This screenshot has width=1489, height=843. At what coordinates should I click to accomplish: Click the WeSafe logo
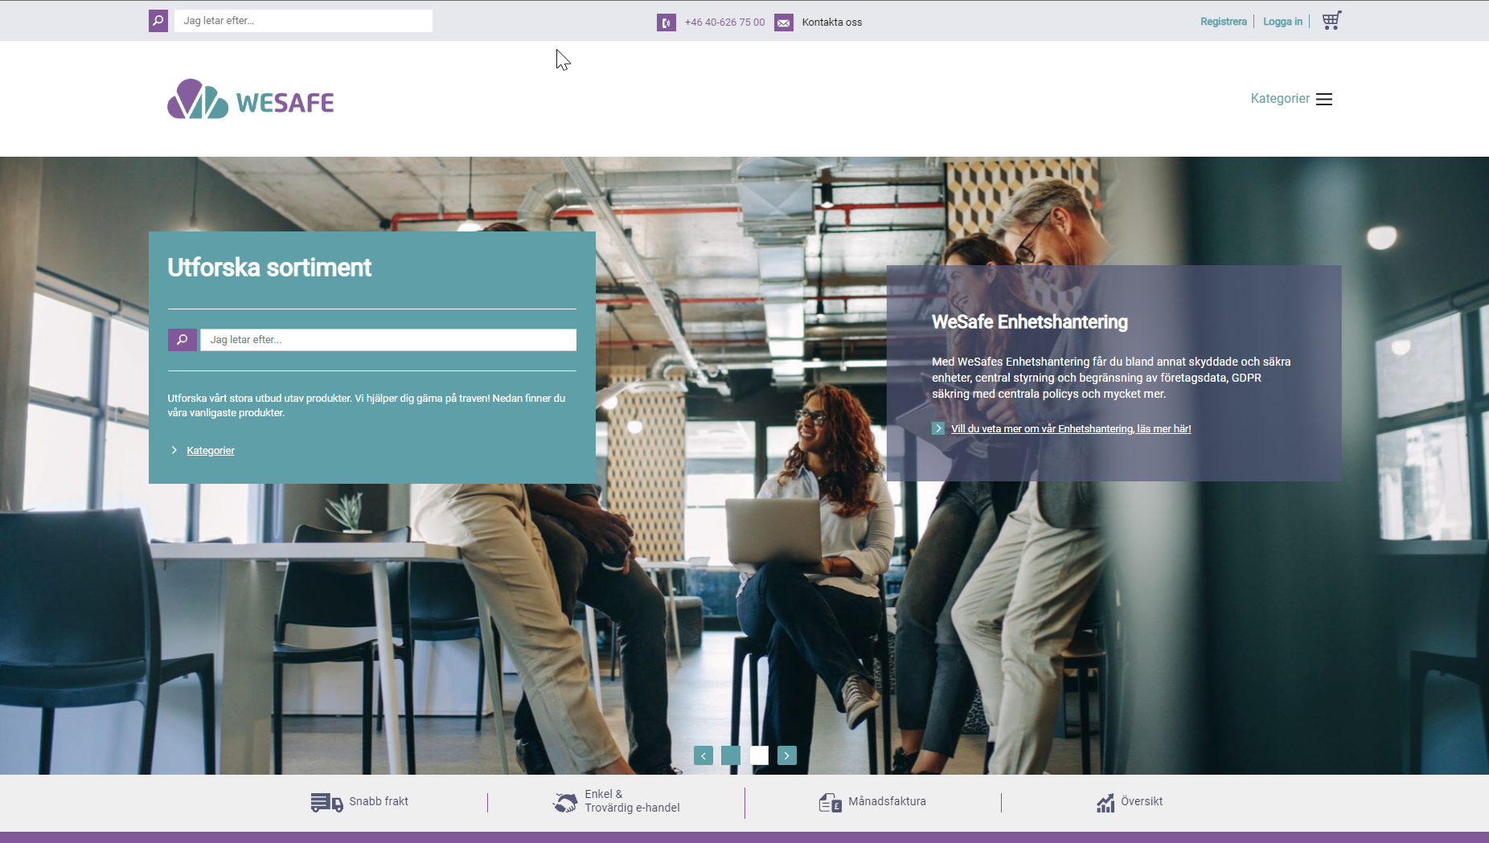click(250, 100)
